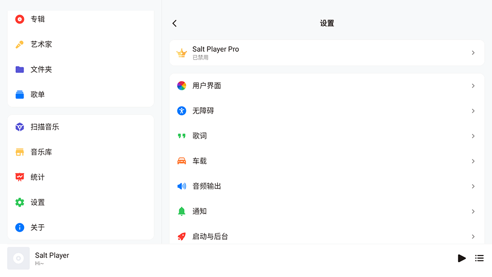Expand the Salt Player Pro chevron
492x277 pixels.
coord(473,53)
